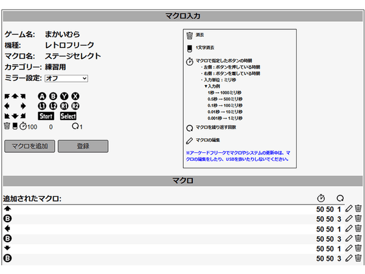Edit the last B macro row
The width and height of the screenshot is (365, 274).
[x=349, y=258]
